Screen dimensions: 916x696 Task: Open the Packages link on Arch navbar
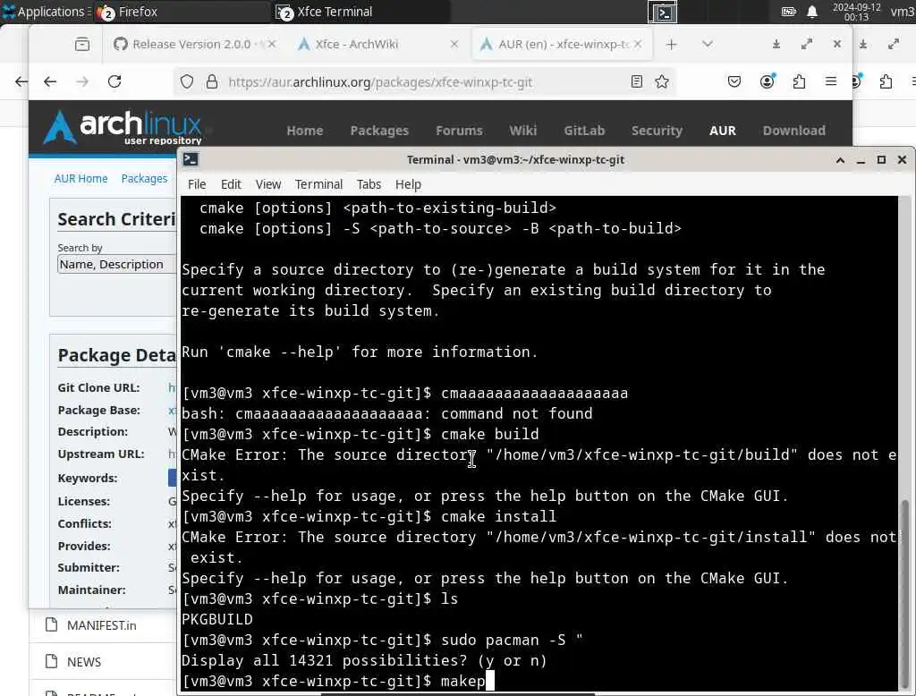pos(379,131)
